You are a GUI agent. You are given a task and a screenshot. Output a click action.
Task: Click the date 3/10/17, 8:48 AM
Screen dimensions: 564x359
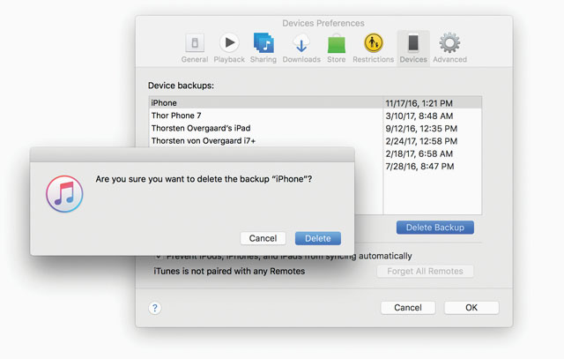coord(419,116)
